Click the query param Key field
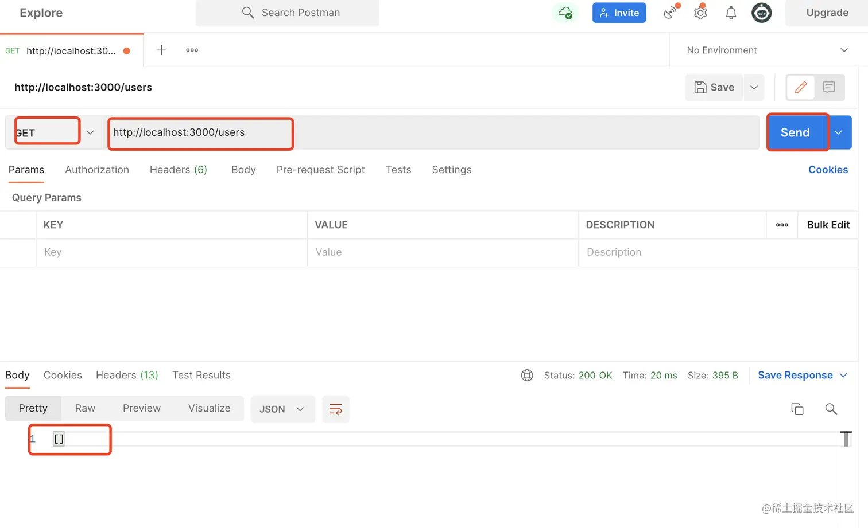 pos(172,252)
